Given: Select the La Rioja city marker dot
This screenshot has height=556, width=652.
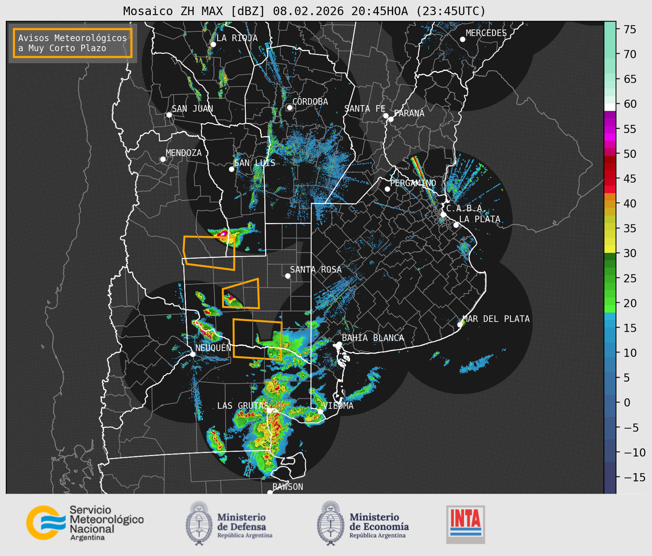Looking at the screenshot, I should (213, 44).
